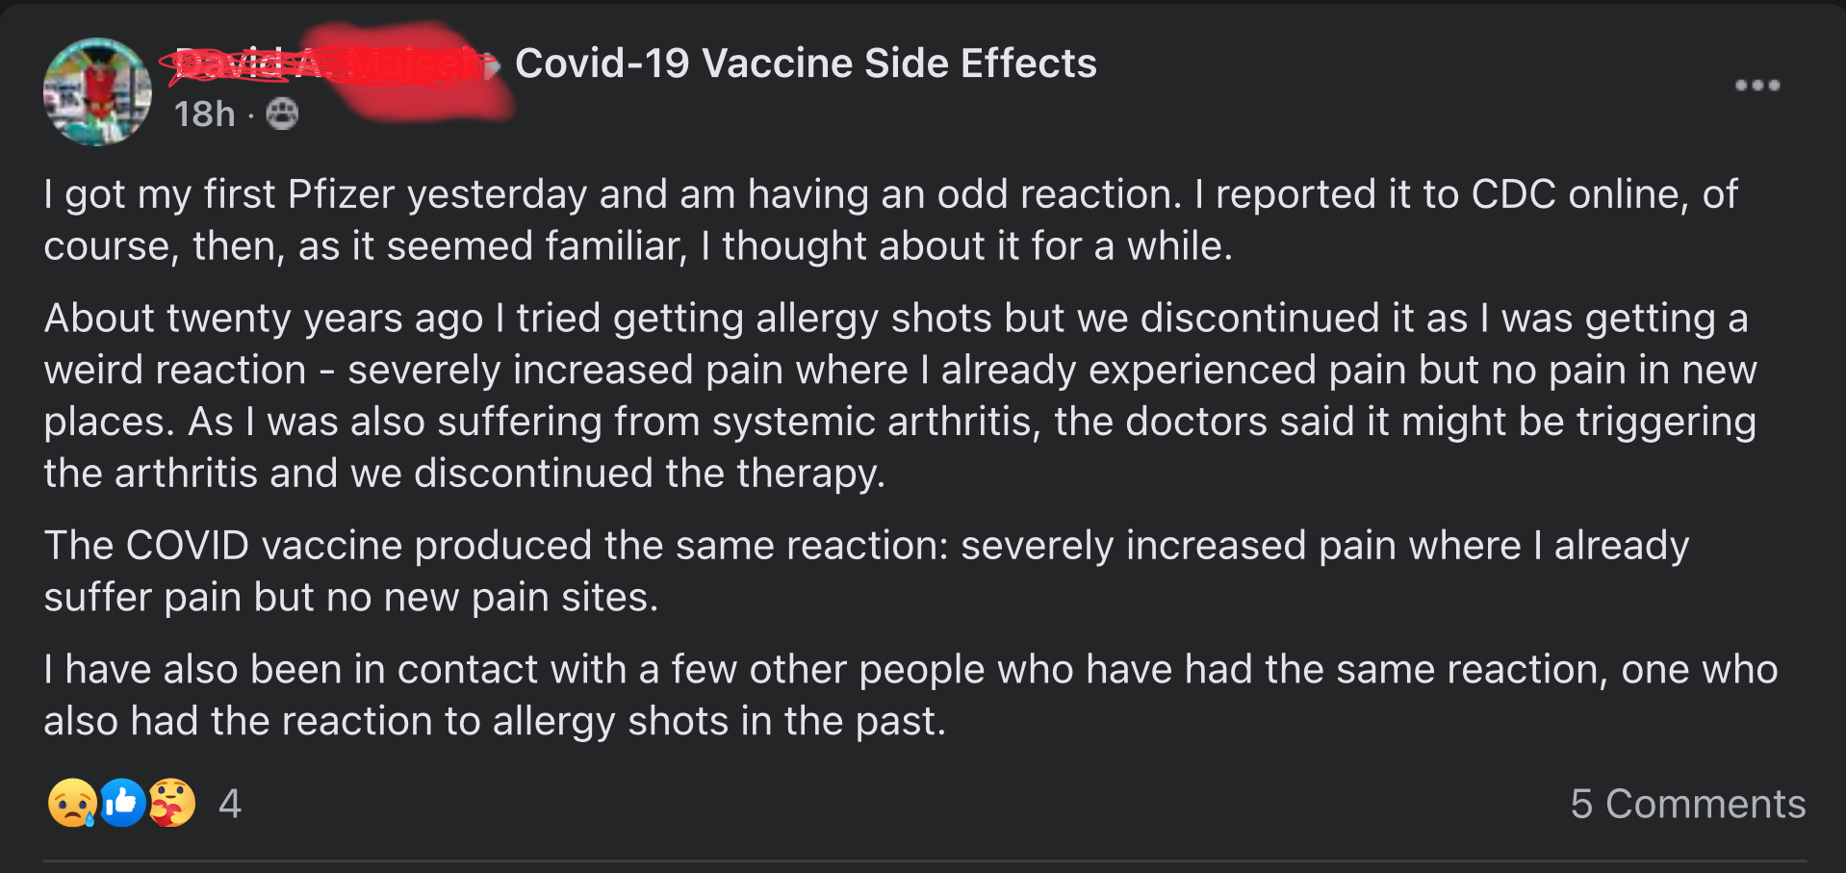This screenshot has height=873, width=1846.
Task: Open the Covid-19 Vaccine Side Effects group
Action: (x=806, y=64)
